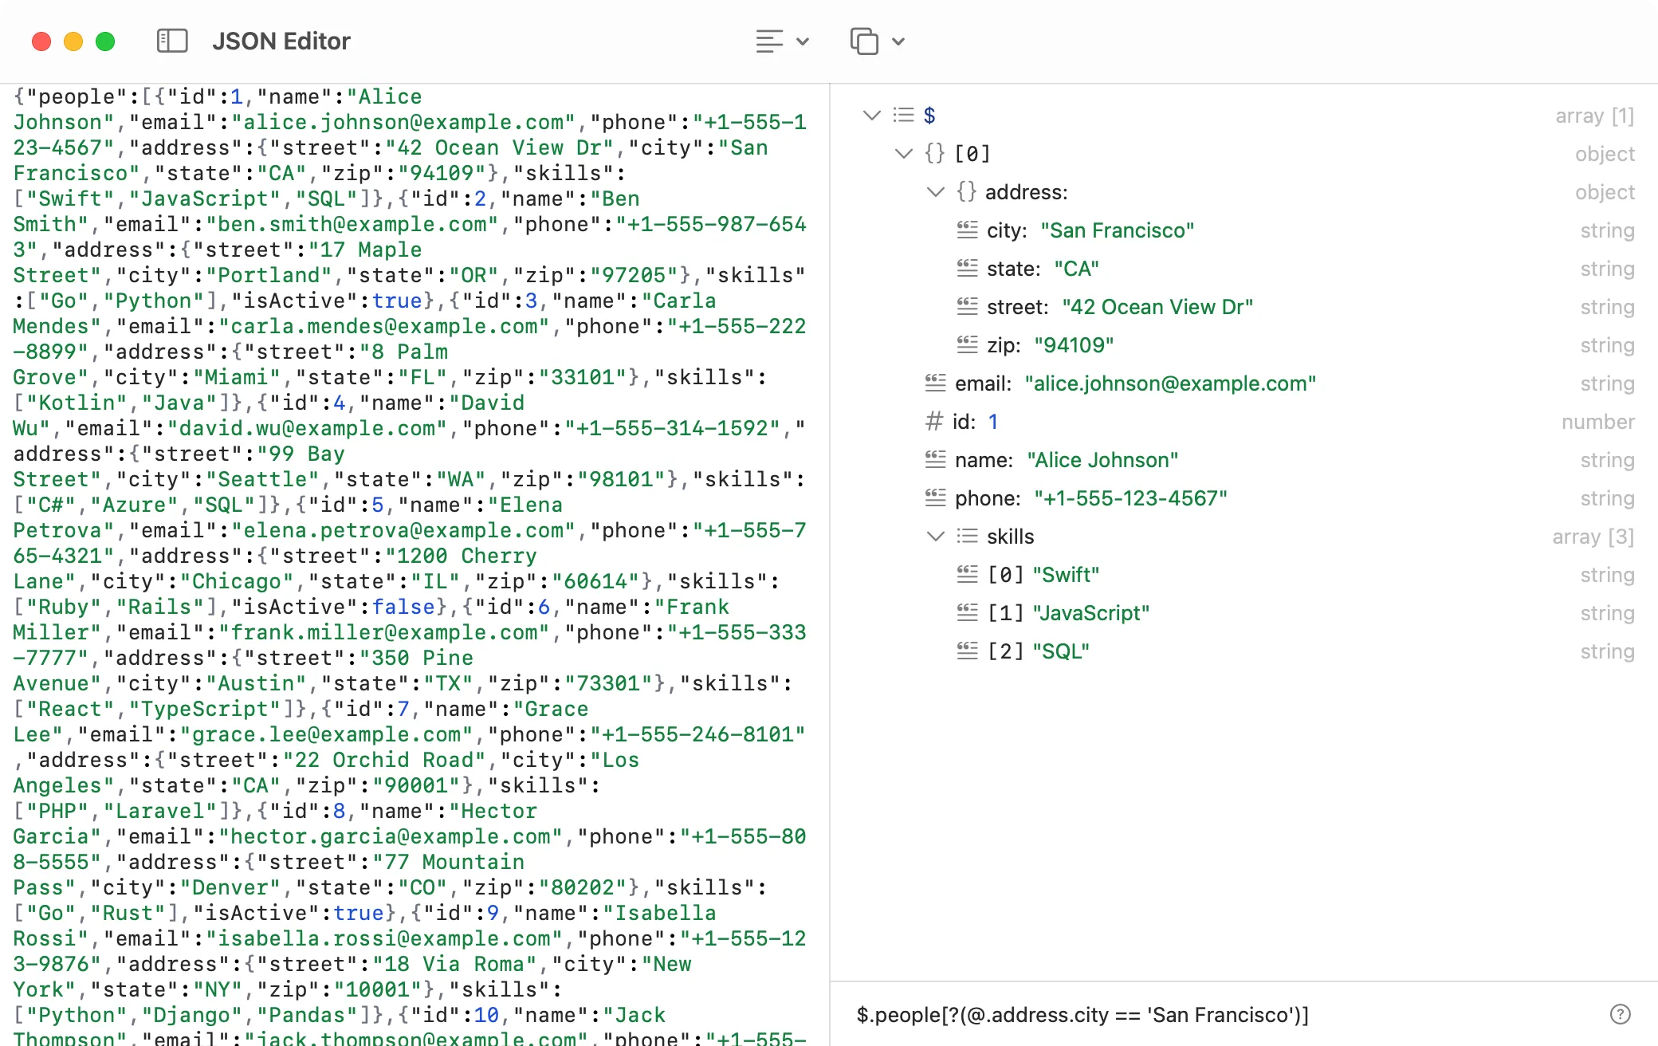The height and width of the screenshot is (1046, 1658).
Task: Select the "42 Ocean View Dr" street value
Action: click(x=1157, y=306)
